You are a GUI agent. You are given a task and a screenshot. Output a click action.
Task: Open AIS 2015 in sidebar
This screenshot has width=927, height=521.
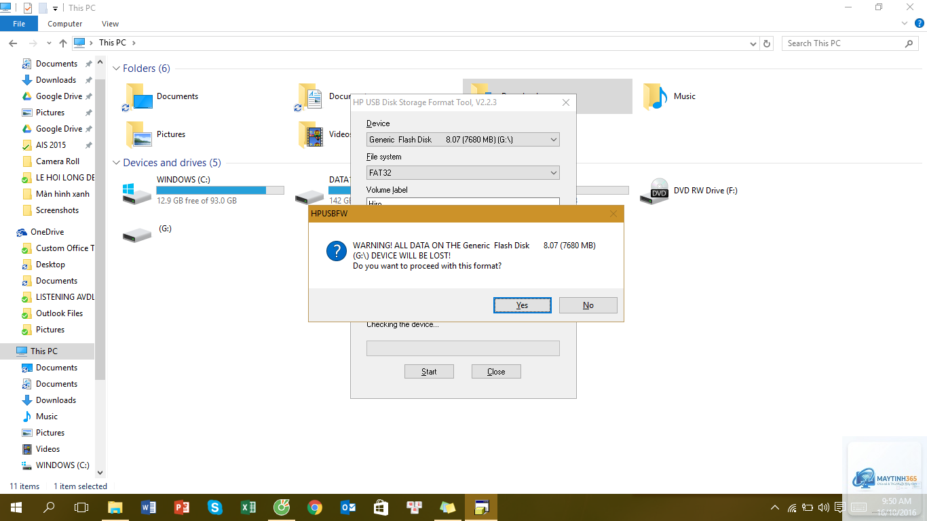click(51, 145)
